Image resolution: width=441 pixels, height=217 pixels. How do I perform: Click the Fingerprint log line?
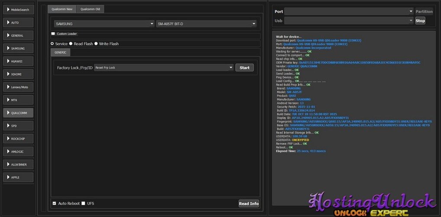(x=354, y=122)
